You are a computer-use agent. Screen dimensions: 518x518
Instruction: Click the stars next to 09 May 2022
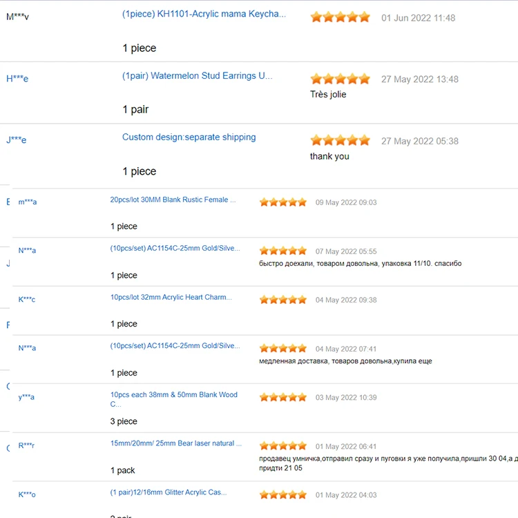point(283,202)
